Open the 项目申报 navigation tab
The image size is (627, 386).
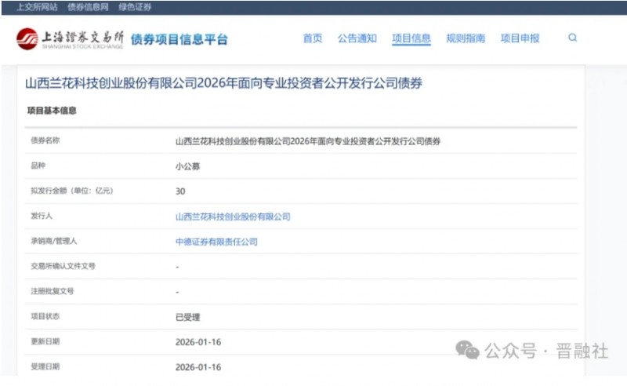(x=520, y=38)
